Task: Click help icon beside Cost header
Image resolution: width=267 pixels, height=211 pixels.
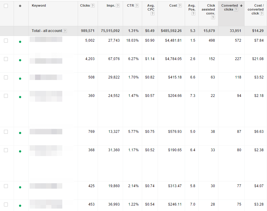Action: pos(180,6)
